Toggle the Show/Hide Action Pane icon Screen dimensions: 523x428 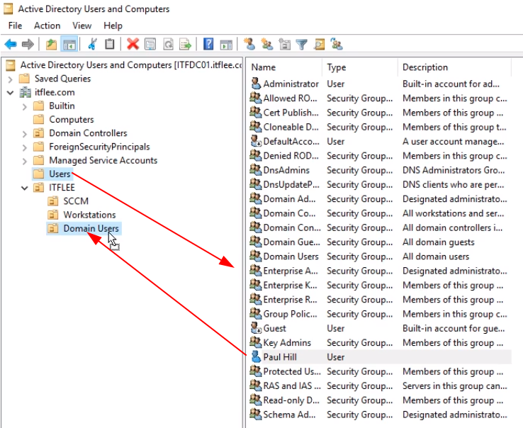click(226, 44)
